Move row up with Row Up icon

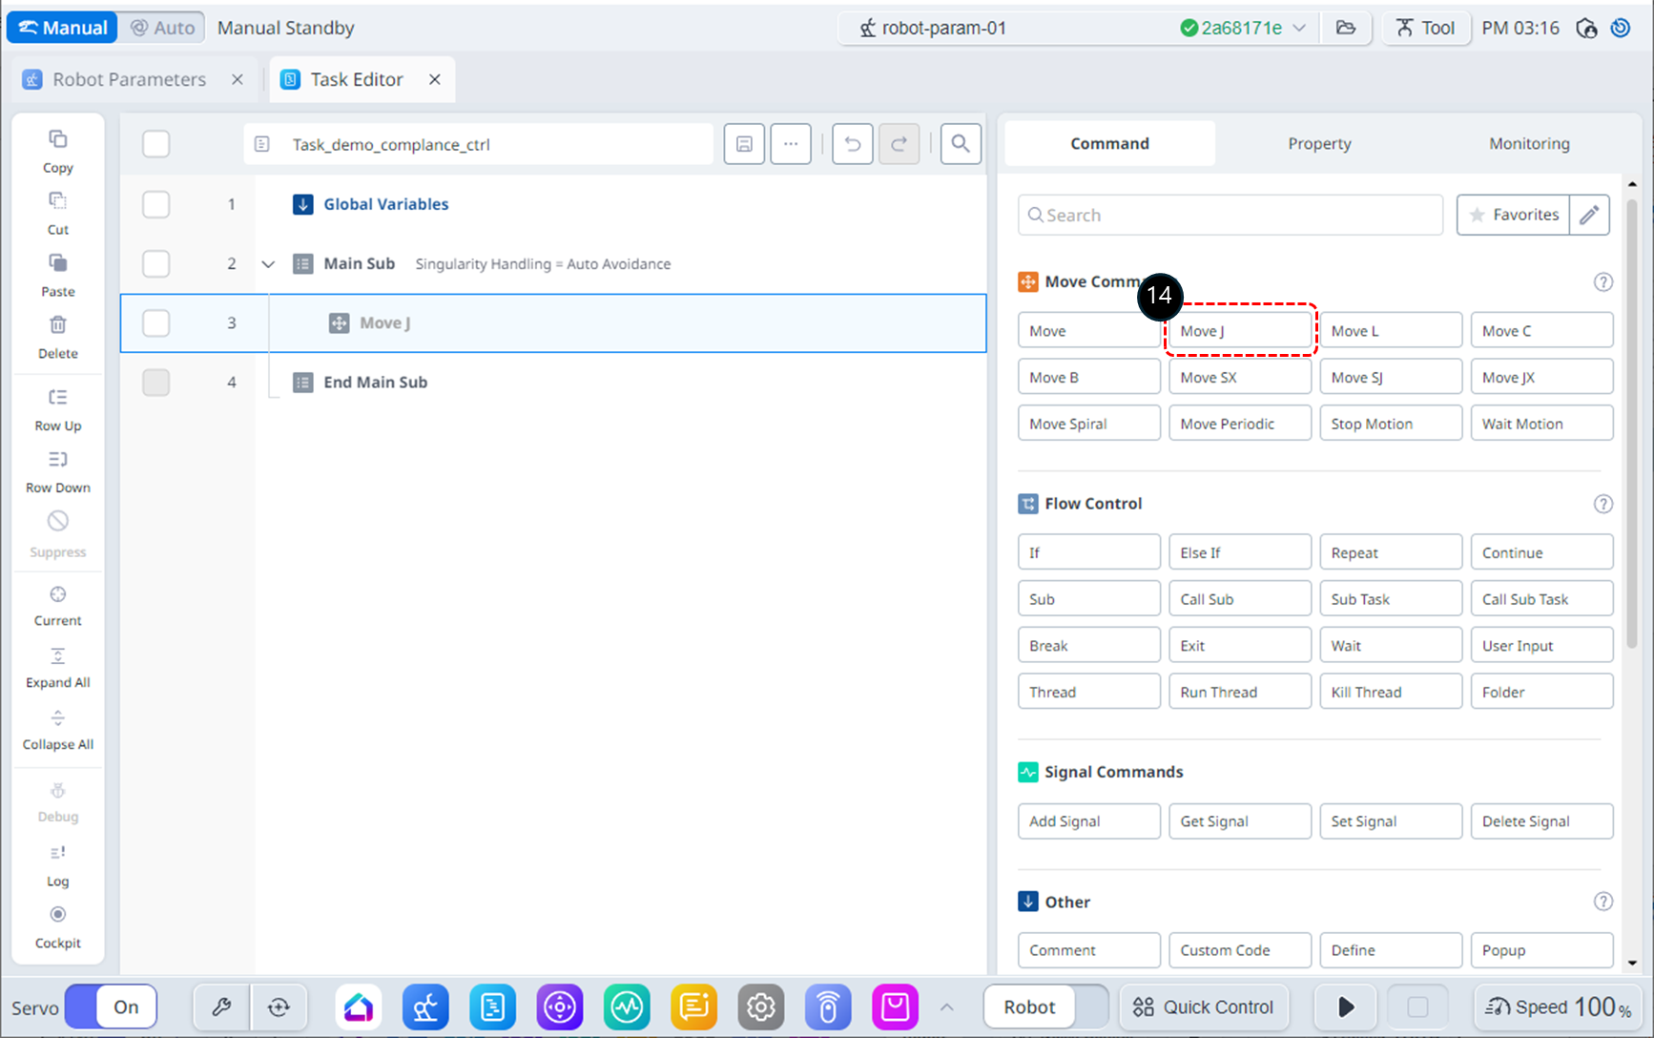(x=57, y=398)
